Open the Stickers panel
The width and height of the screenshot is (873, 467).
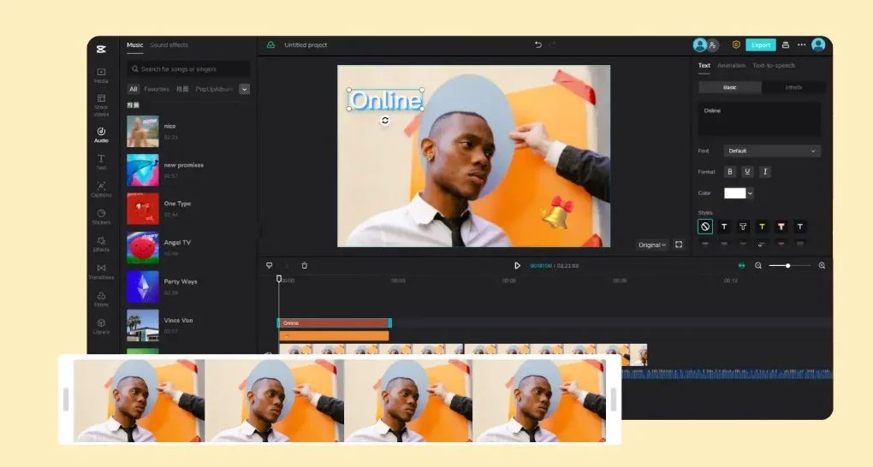coord(101,216)
